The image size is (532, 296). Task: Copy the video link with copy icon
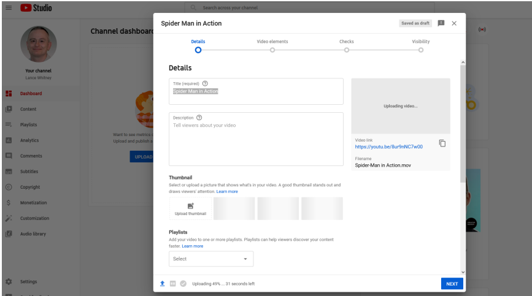pyautogui.click(x=442, y=143)
